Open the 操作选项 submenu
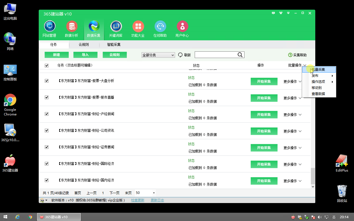 pyautogui.click(x=319, y=82)
